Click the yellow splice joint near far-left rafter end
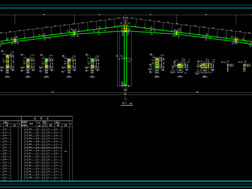This screenshot has height=189, width=252. click(15, 40)
